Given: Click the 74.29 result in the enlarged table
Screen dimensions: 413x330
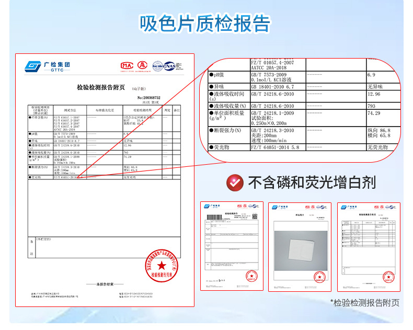Looking at the screenshot, I should click(374, 113).
